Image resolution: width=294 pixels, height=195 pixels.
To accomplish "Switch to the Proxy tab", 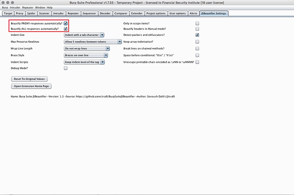I will (20, 13).
